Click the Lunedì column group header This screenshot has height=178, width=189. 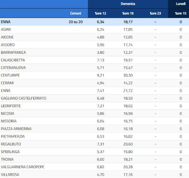(180, 4)
